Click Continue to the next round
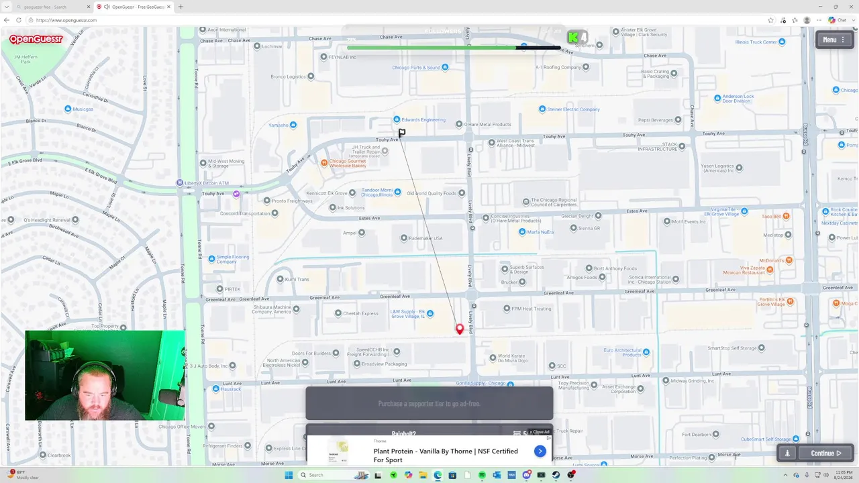The image size is (859, 483). click(x=826, y=453)
